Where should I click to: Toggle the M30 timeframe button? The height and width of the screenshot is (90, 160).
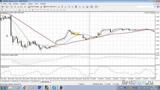48,10
